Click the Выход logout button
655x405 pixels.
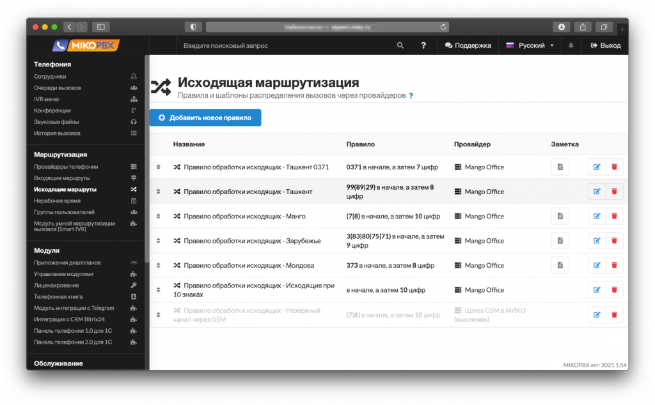tap(605, 46)
